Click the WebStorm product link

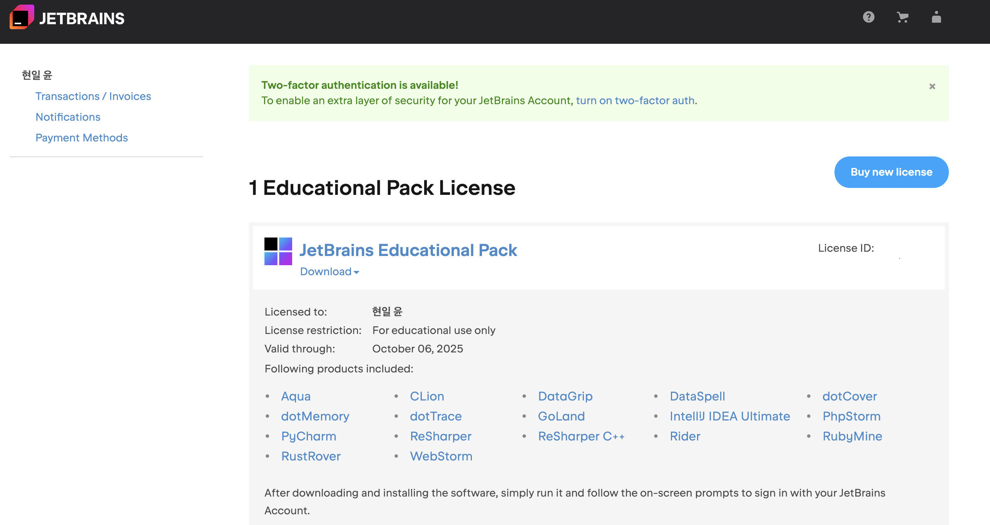441,456
